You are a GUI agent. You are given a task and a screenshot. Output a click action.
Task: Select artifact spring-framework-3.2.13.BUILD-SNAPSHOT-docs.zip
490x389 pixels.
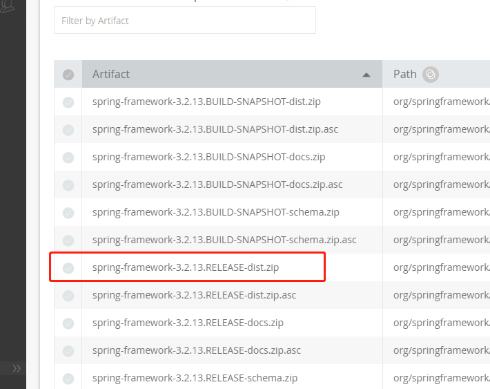(x=208, y=157)
